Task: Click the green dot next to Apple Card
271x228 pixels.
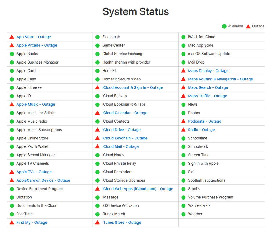Action: click(x=12, y=71)
